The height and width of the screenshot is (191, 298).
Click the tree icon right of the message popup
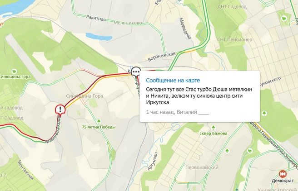pos(264,114)
